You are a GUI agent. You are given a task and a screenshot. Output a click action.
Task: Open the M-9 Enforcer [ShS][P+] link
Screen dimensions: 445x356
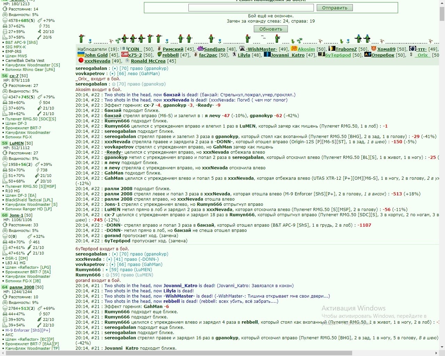point(28,330)
